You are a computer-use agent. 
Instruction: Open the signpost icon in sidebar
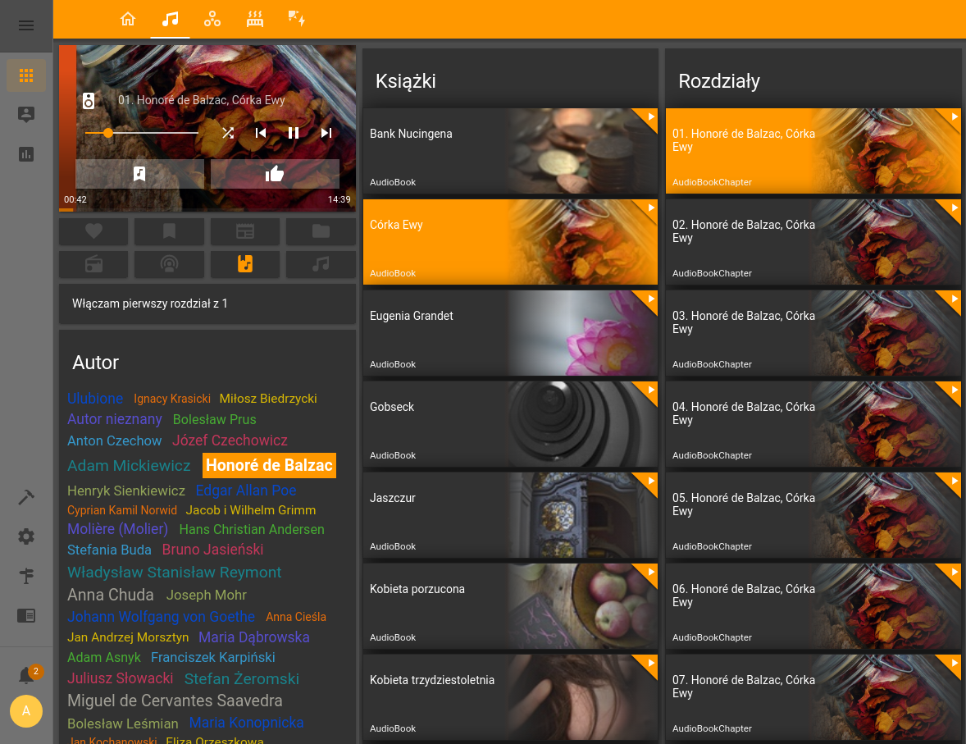26,576
